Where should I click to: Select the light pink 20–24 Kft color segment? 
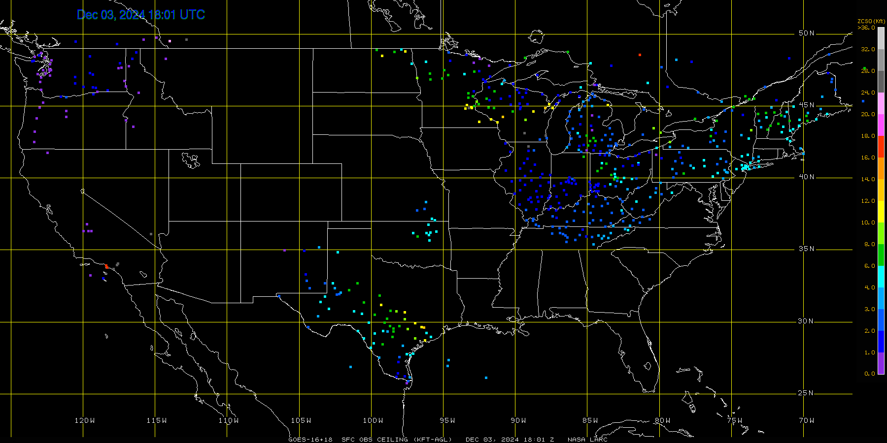coord(881,103)
